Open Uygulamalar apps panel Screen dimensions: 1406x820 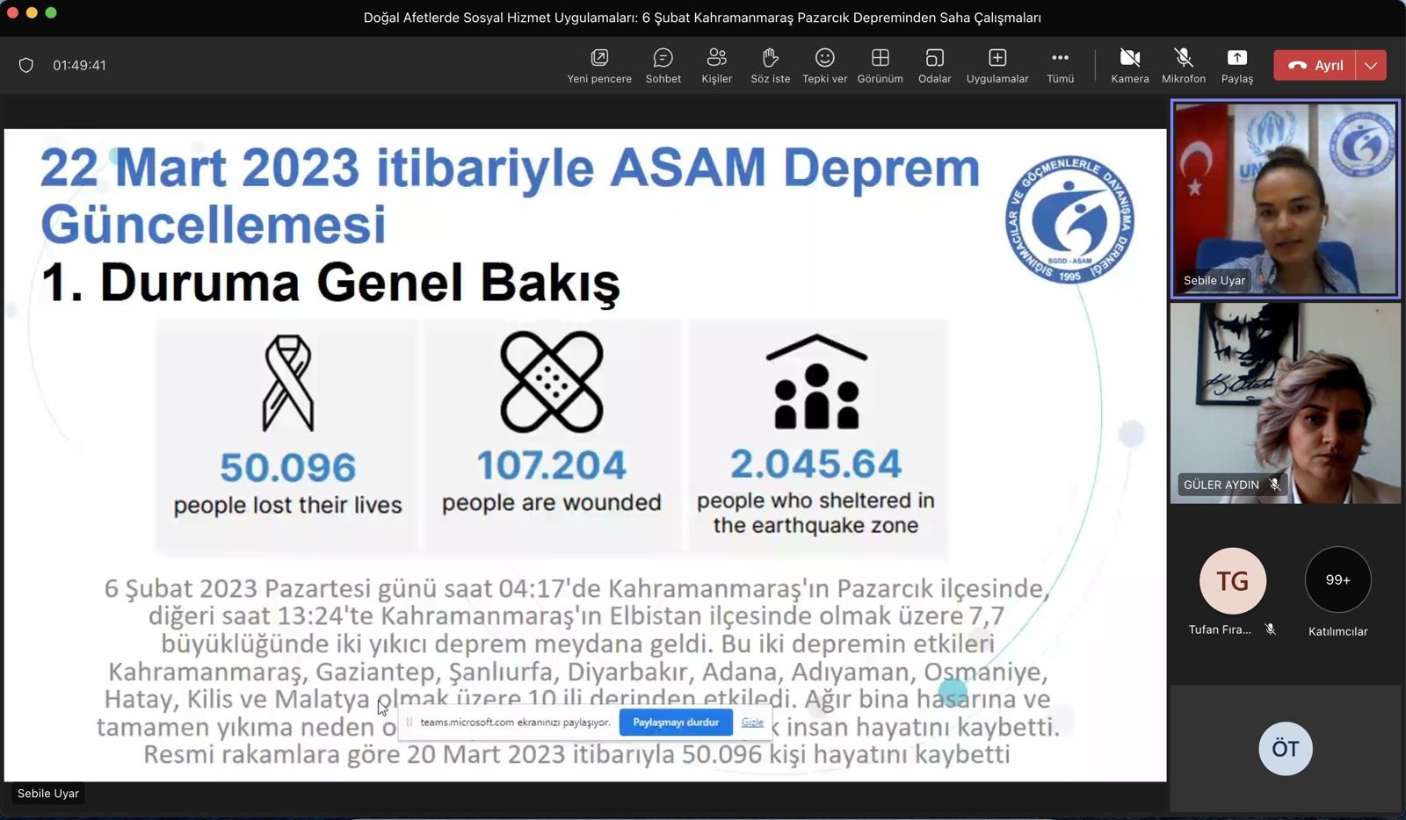[997, 66]
